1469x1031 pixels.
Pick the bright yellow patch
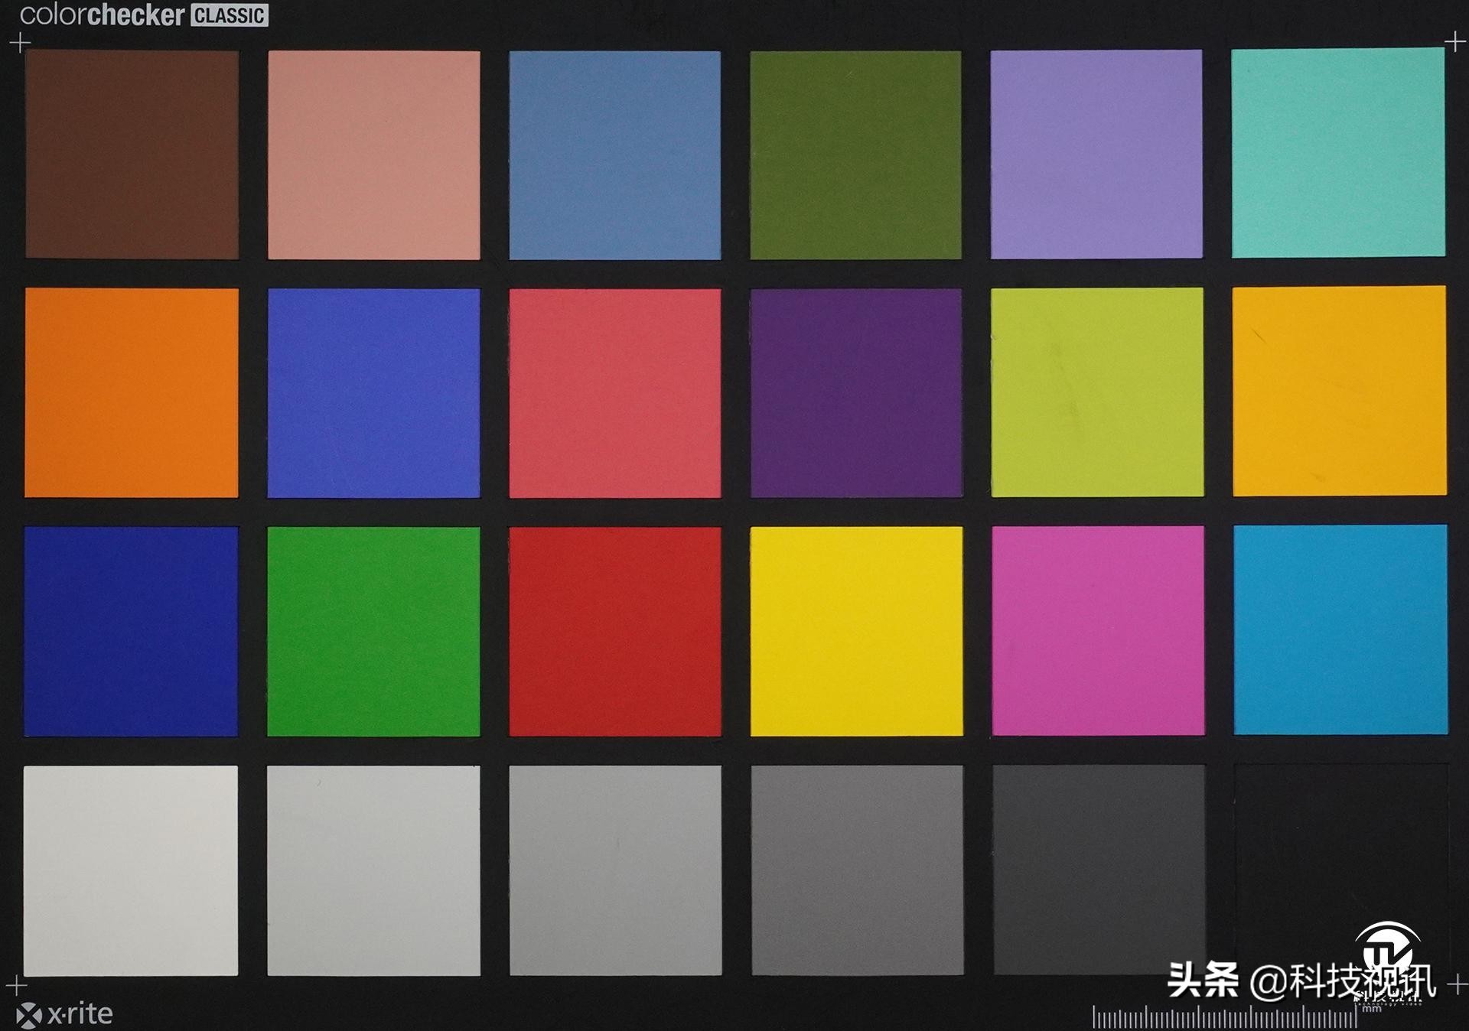click(856, 631)
